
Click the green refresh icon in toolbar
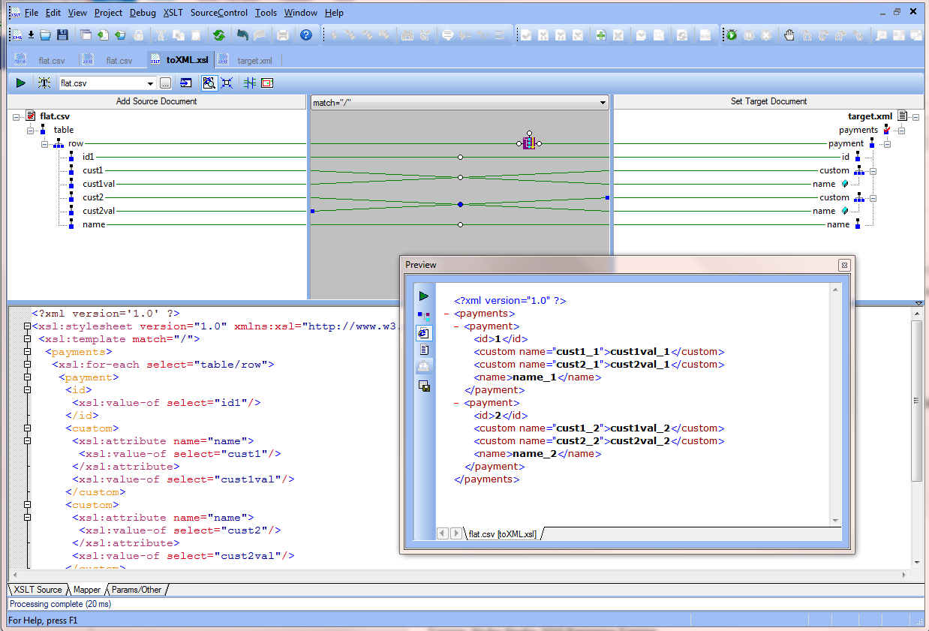tap(218, 35)
